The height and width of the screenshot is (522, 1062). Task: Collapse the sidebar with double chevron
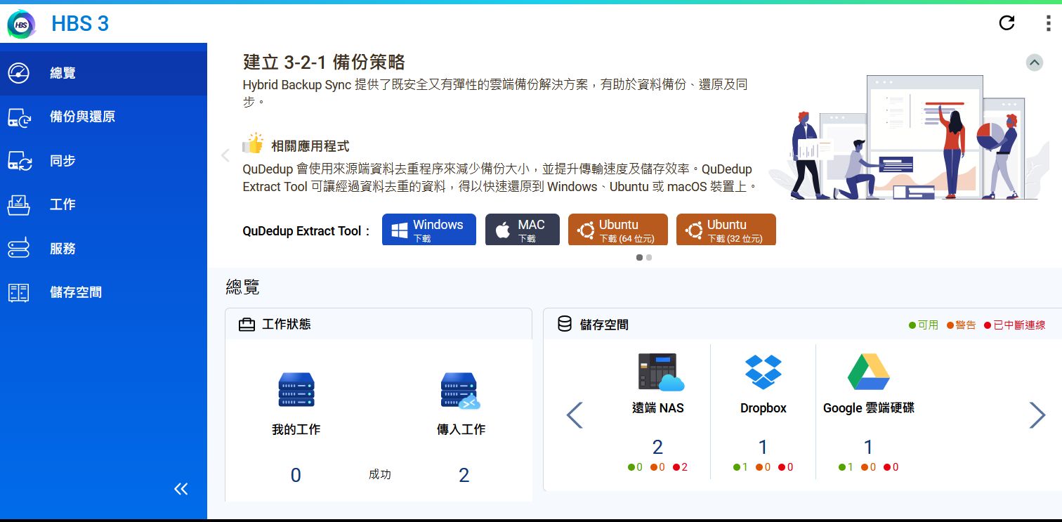pos(181,489)
